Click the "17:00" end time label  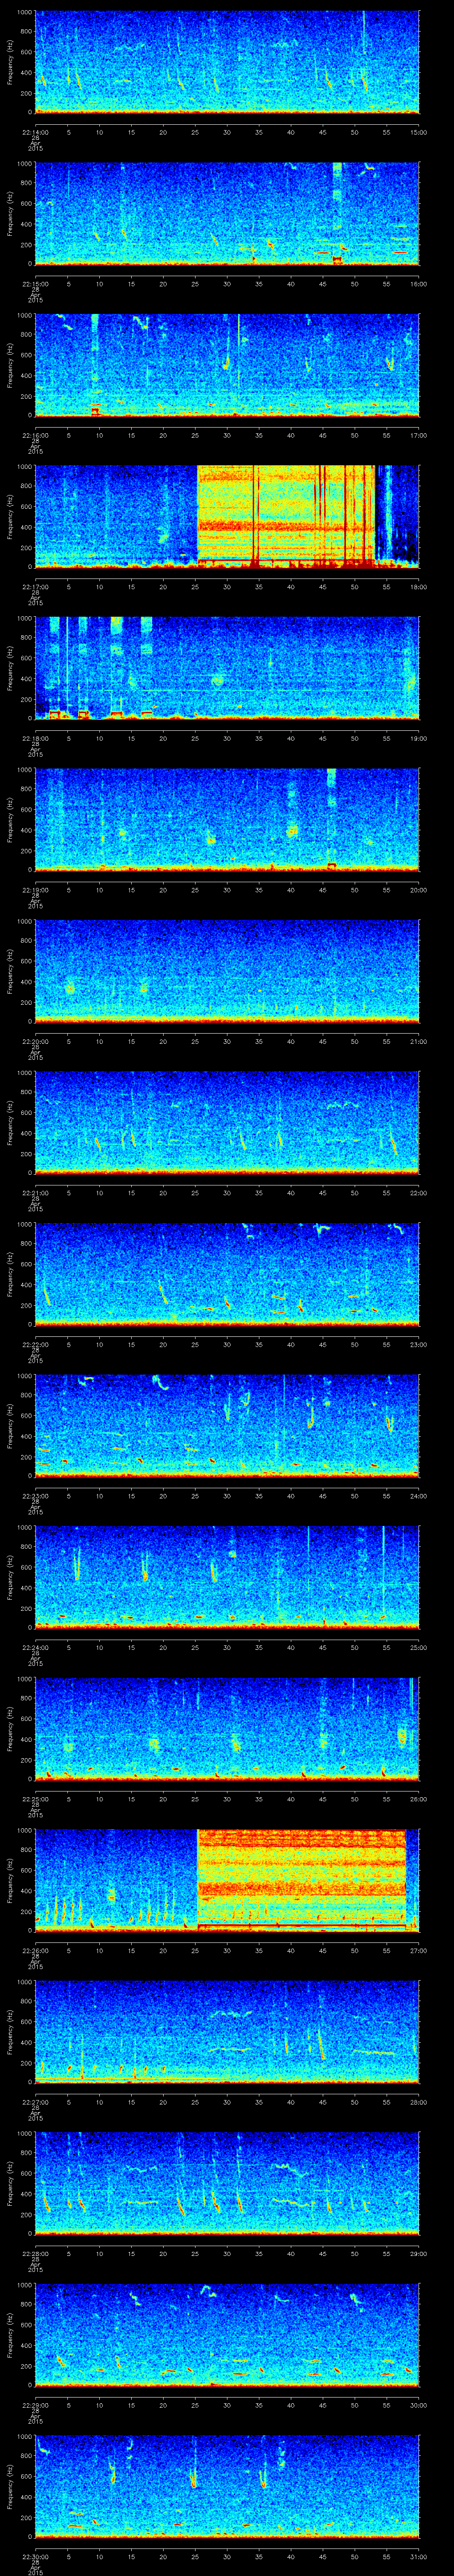(x=418, y=435)
